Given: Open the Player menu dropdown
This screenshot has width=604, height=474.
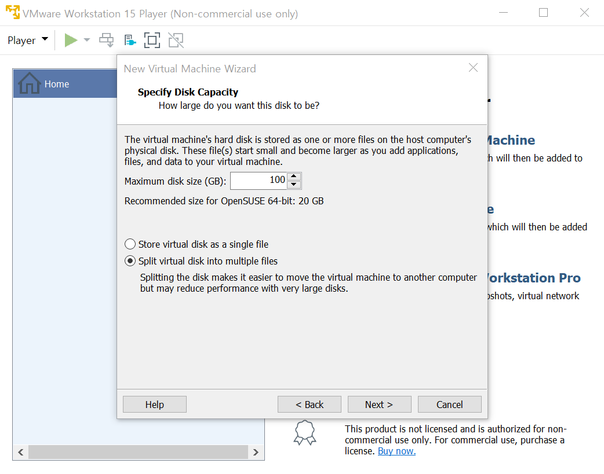Looking at the screenshot, I should 28,40.
